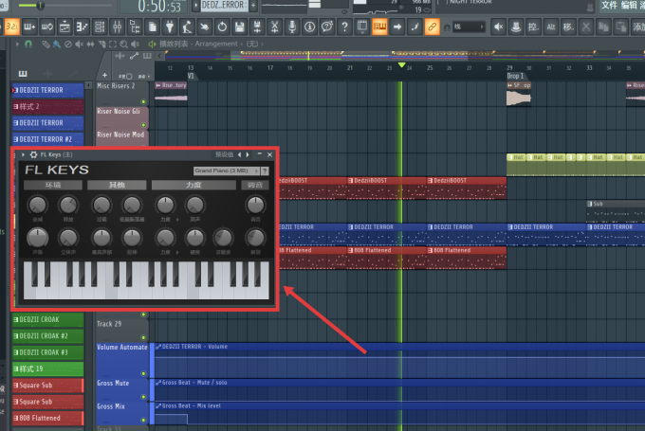Viewport: 645px width, 431px height.
Task: Open the mixer from the toolbar
Action: pos(118,27)
